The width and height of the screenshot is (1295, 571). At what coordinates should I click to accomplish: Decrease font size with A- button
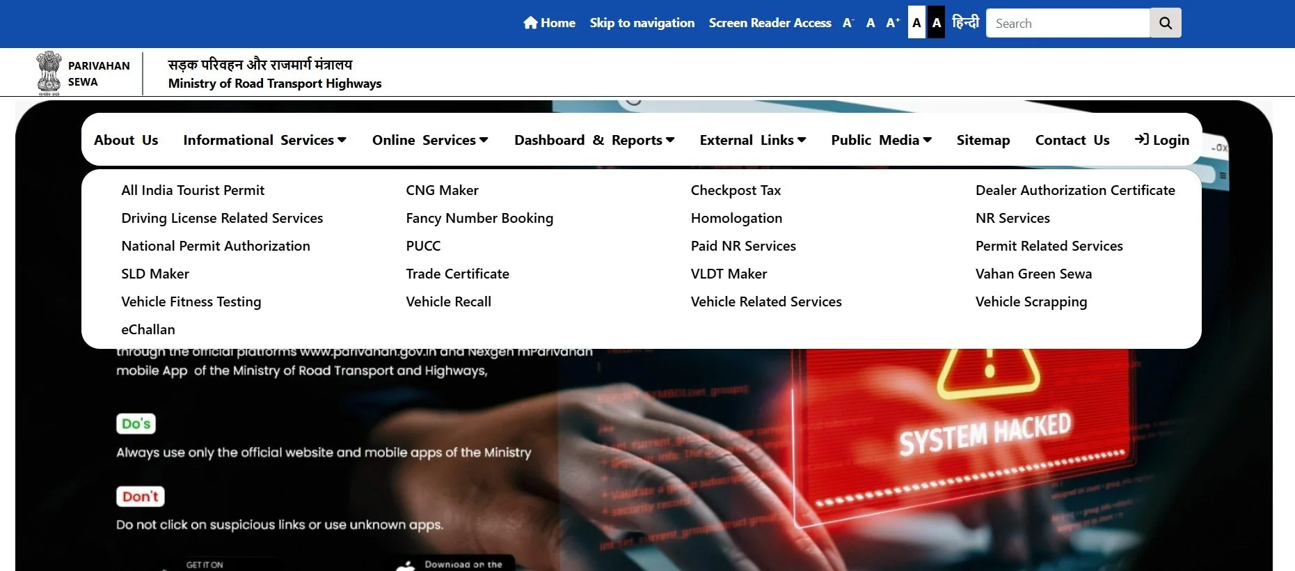848,23
